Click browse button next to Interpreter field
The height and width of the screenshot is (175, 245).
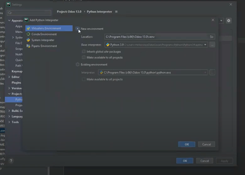(x=212, y=72)
